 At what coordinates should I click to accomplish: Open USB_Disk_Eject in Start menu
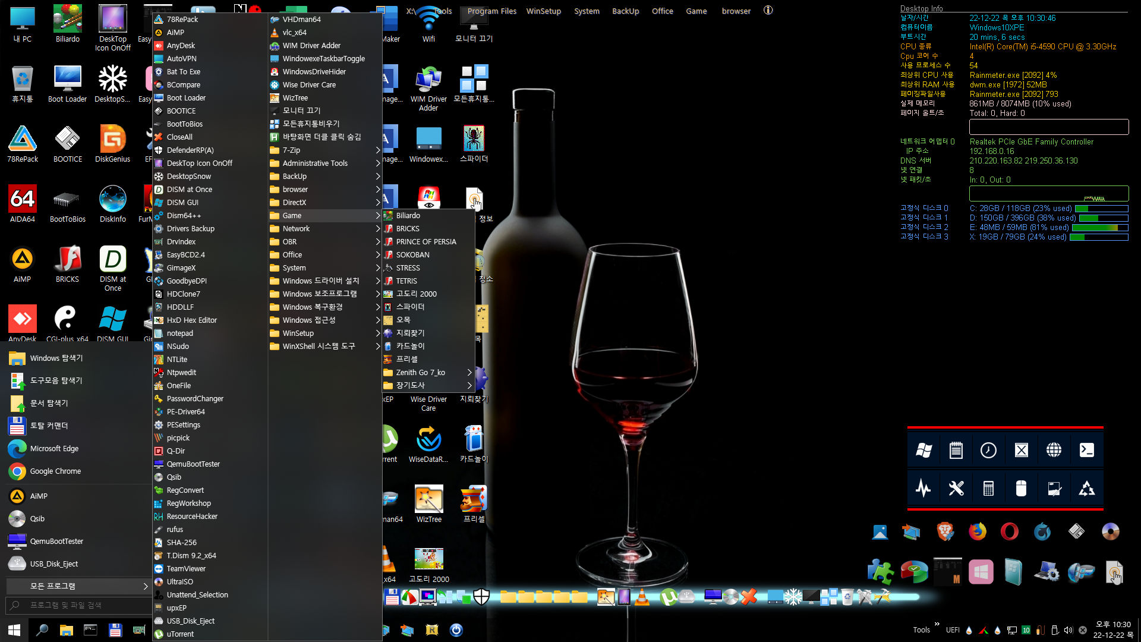tap(78, 564)
